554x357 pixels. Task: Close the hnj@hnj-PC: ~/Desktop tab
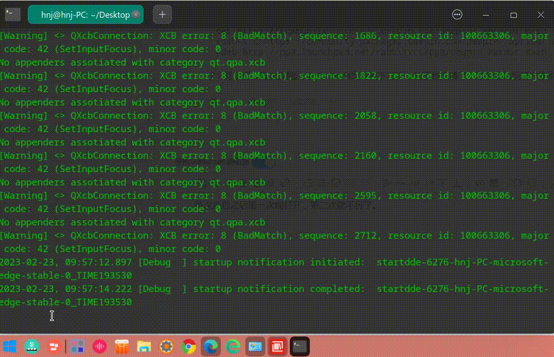(136, 14)
